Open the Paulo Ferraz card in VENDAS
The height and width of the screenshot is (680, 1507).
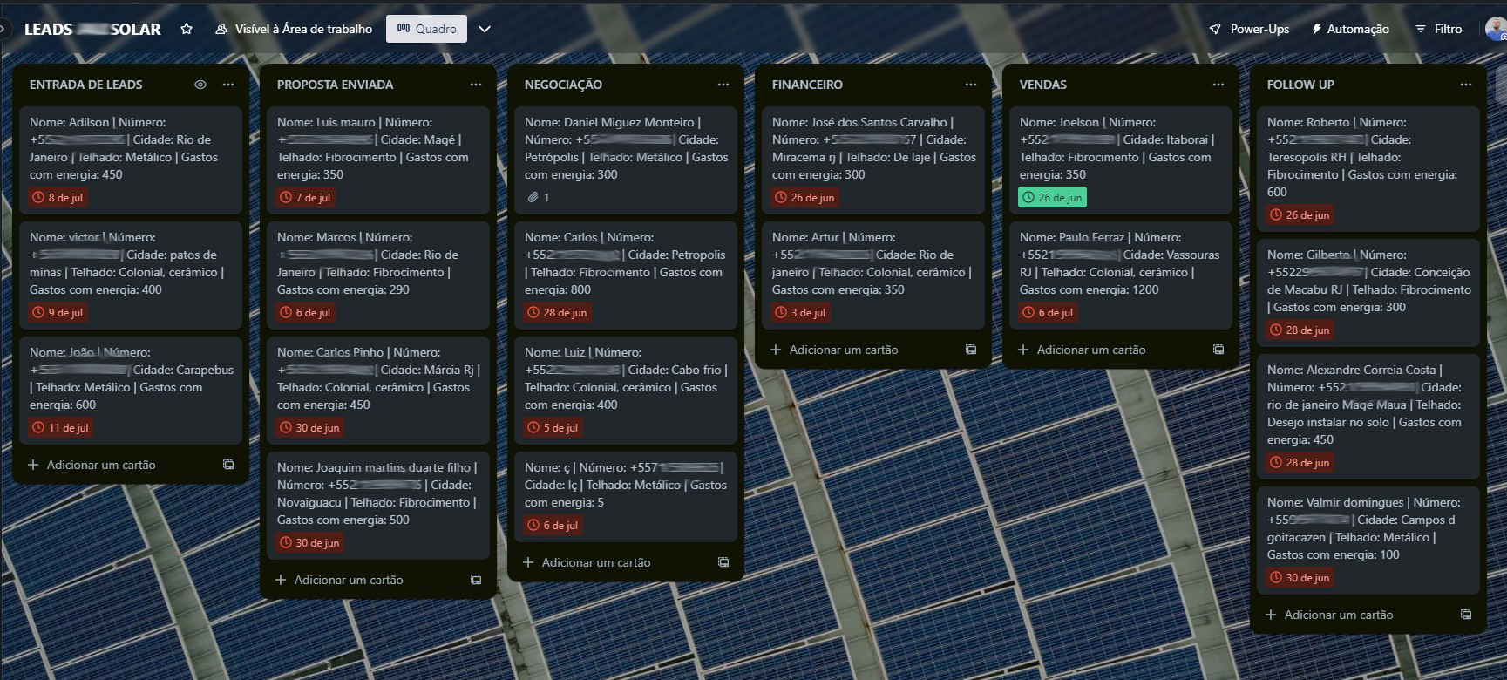click(1119, 263)
